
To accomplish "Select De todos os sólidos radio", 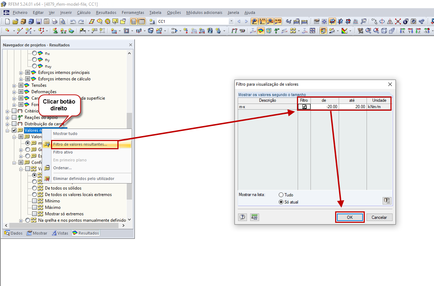I will pyautogui.click(x=34, y=188).
